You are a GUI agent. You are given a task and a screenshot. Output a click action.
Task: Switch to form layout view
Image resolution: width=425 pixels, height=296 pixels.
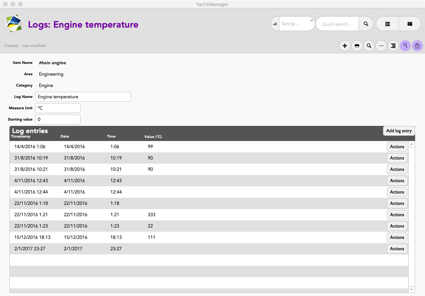coord(409,24)
